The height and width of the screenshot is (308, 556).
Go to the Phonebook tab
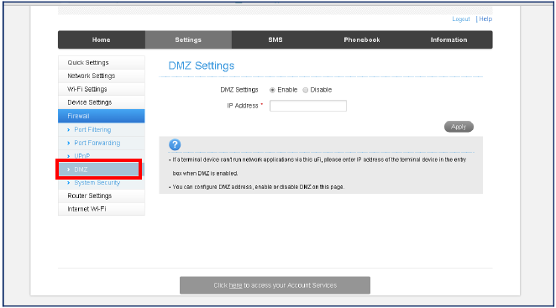click(x=362, y=39)
